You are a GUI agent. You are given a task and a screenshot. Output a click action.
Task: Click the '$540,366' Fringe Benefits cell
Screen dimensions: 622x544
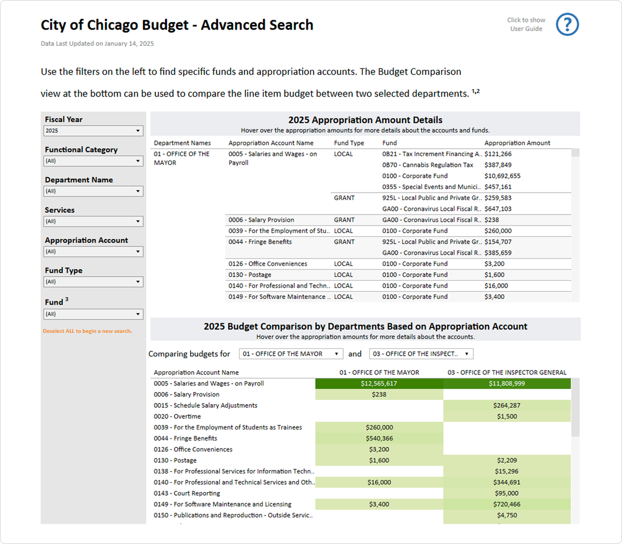379,438
